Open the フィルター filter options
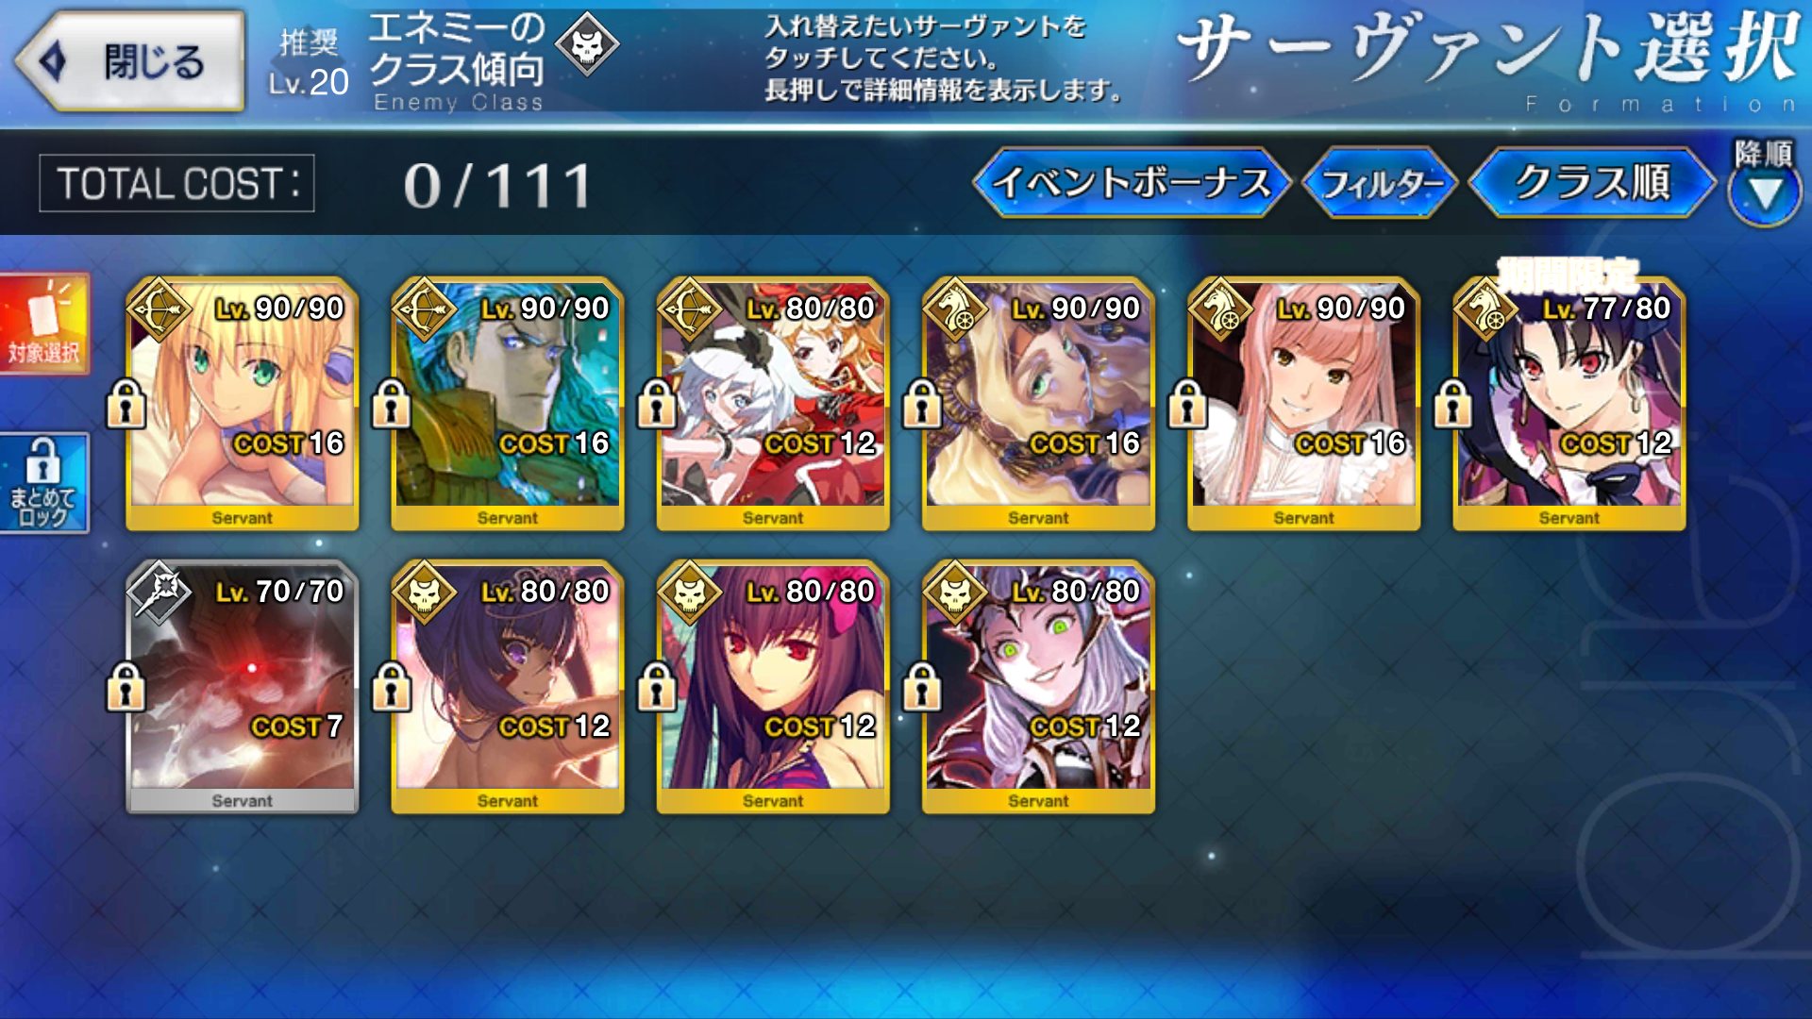The height and width of the screenshot is (1019, 1812). (1381, 182)
